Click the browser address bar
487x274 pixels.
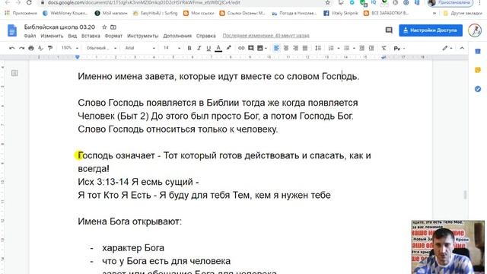pyautogui.click(x=183, y=2)
